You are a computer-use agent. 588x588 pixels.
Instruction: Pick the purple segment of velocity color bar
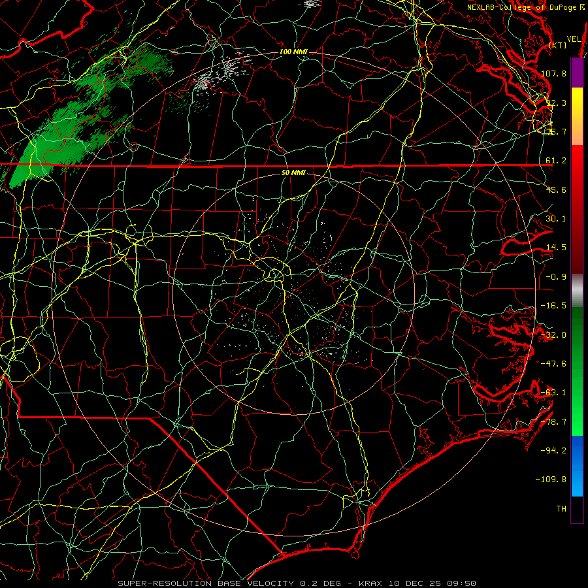(x=577, y=73)
